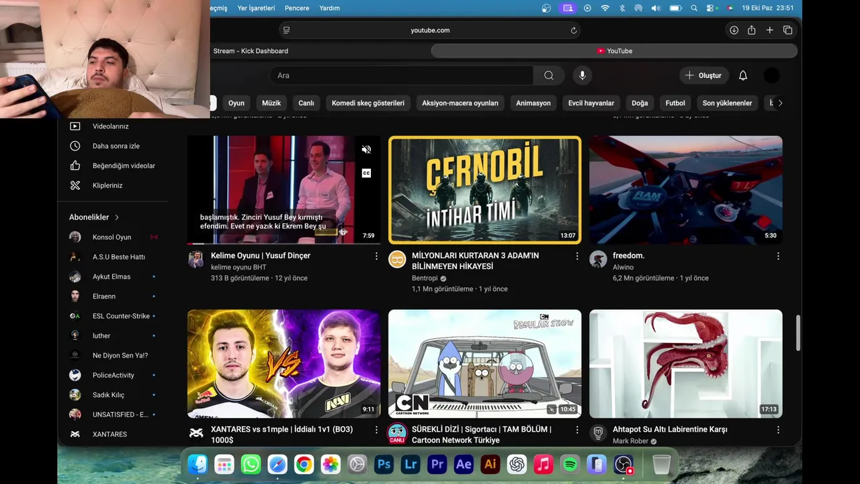Show Safari downloads
Image resolution: width=860 pixels, height=484 pixels.
[734, 30]
